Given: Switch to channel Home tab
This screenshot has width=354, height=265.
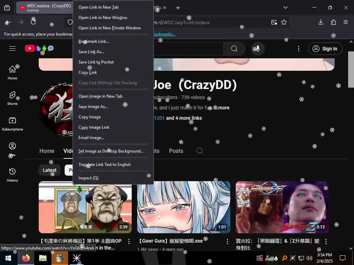Looking at the screenshot, I should tap(47, 151).
